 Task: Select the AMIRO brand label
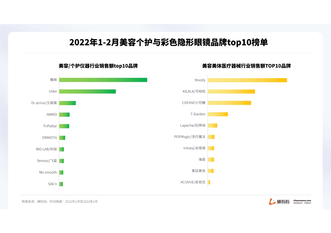pos(51,115)
